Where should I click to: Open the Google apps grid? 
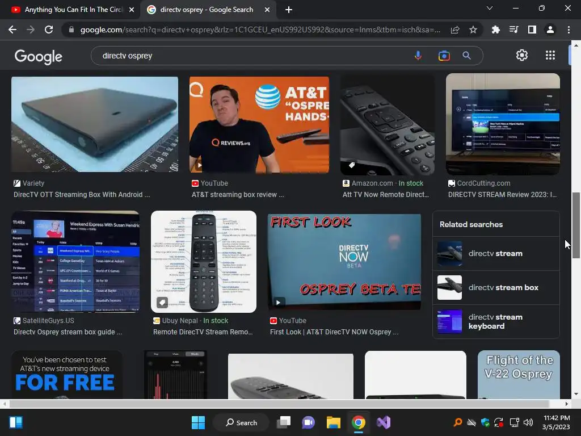coord(550,55)
